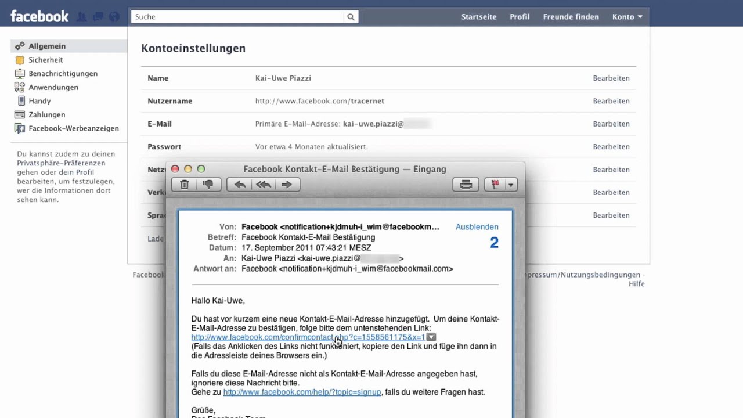Click the Privatsphäre-Präferenzen link
The image size is (743, 418).
tap(61, 163)
